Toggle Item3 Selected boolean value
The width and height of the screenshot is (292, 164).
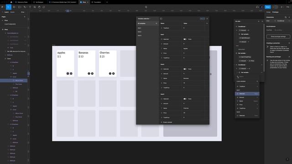tap(185, 99)
